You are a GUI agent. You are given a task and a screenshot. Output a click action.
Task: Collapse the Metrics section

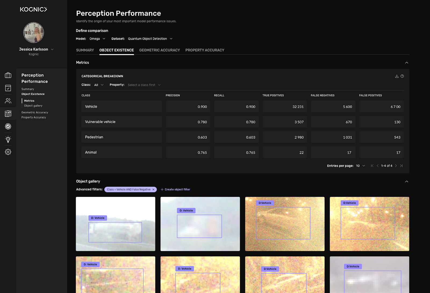pos(407,63)
